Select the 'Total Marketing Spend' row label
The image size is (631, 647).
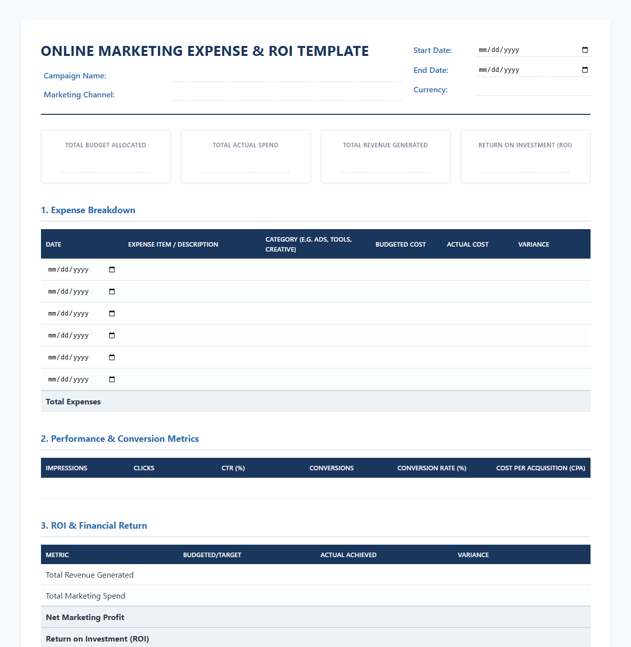pos(85,596)
